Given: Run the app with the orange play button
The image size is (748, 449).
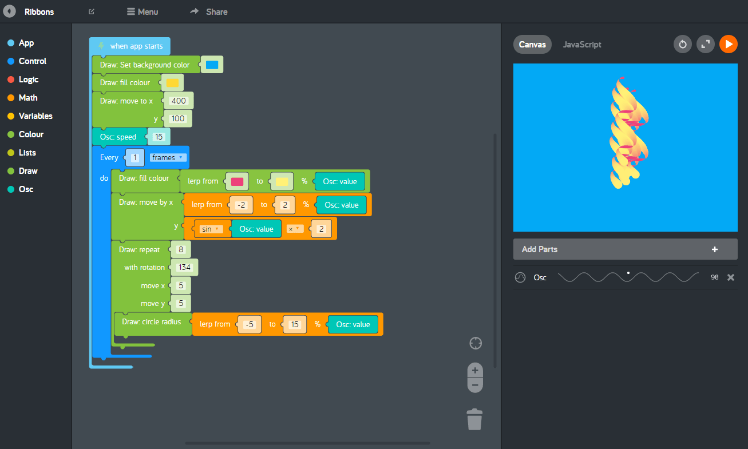Looking at the screenshot, I should pyautogui.click(x=728, y=44).
